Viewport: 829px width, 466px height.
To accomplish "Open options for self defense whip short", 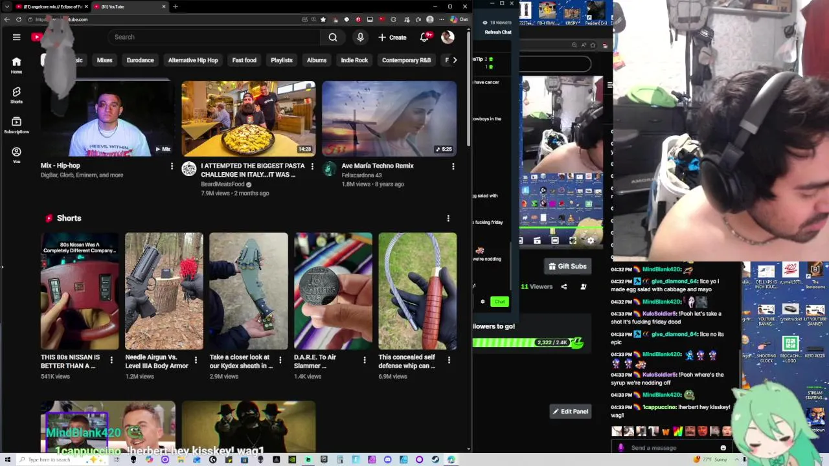I will pos(449,360).
